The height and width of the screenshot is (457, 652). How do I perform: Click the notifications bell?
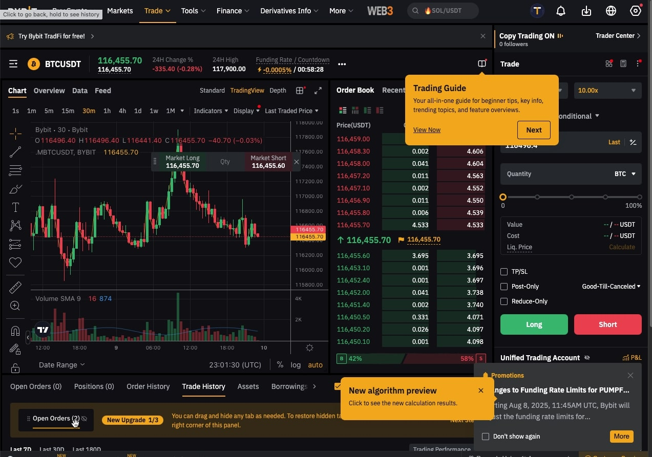560,10
